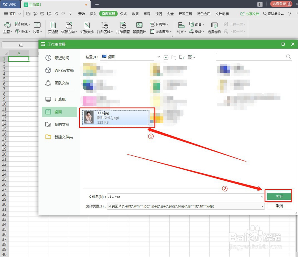Click the Redo arrow icon
The height and width of the screenshot is (257, 298).
(x=63, y=13)
